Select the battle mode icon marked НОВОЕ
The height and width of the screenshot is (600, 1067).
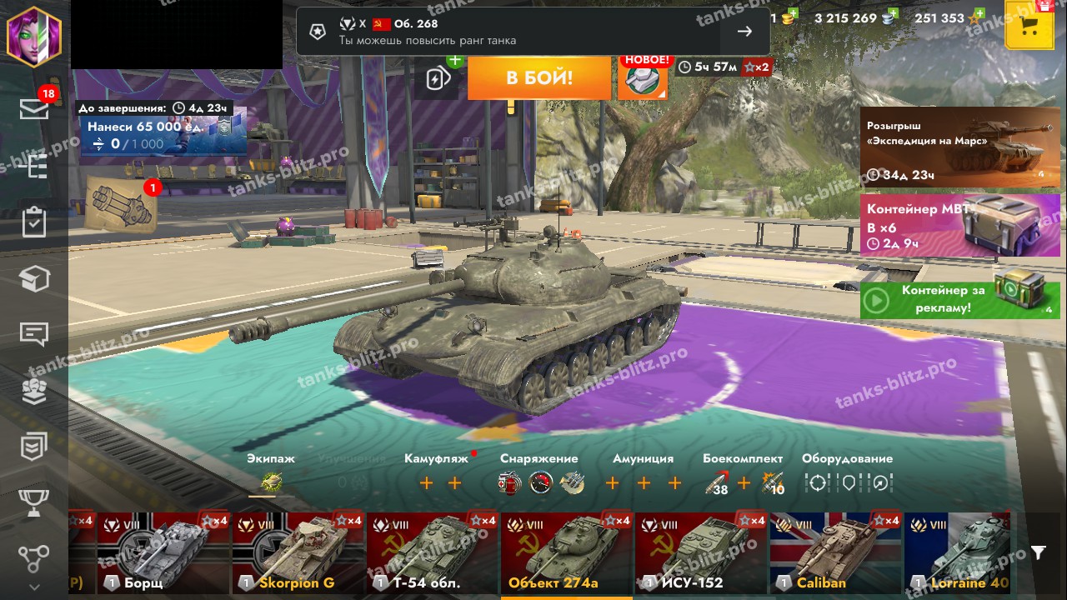click(643, 79)
